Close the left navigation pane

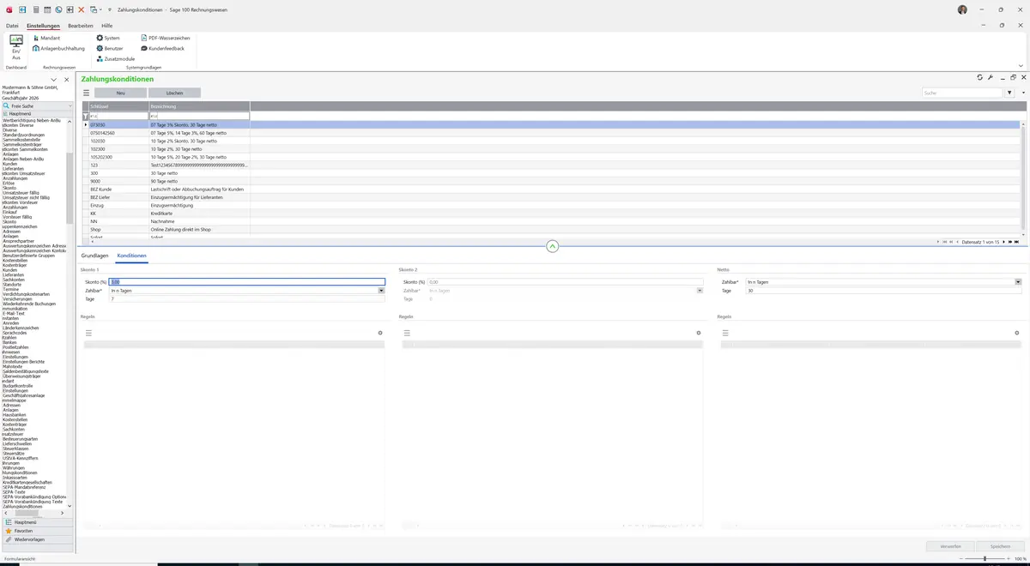tap(66, 80)
